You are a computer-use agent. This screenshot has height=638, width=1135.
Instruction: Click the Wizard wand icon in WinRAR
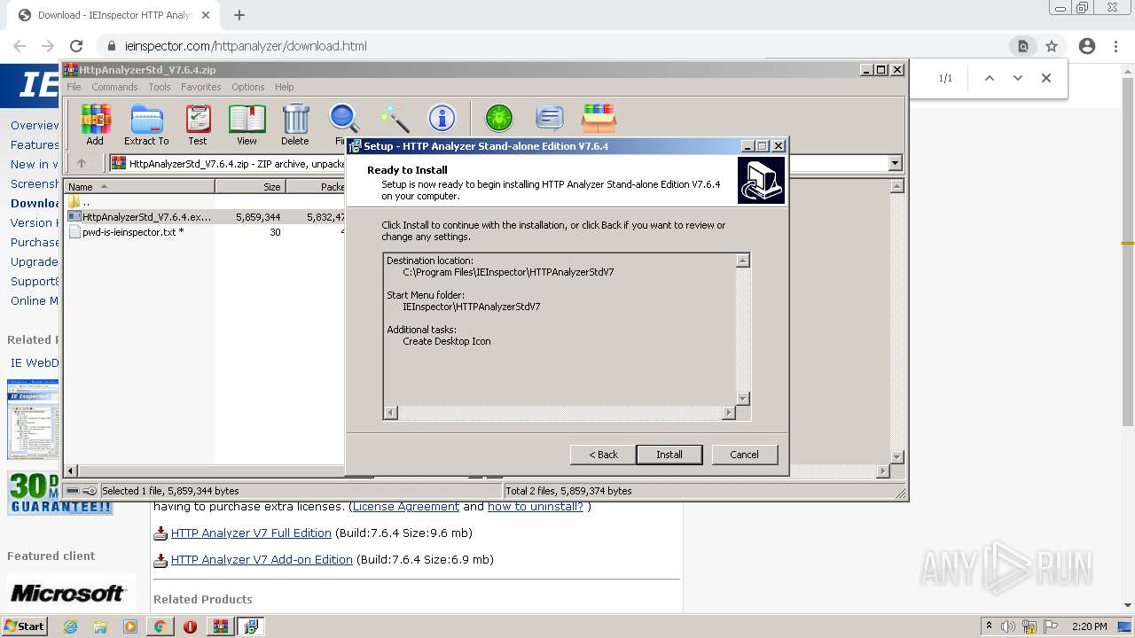394,118
